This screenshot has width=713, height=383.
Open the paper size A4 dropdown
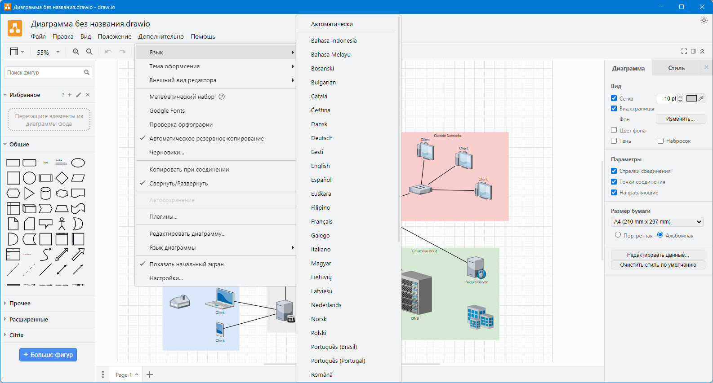pyautogui.click(x=657, y=222)
